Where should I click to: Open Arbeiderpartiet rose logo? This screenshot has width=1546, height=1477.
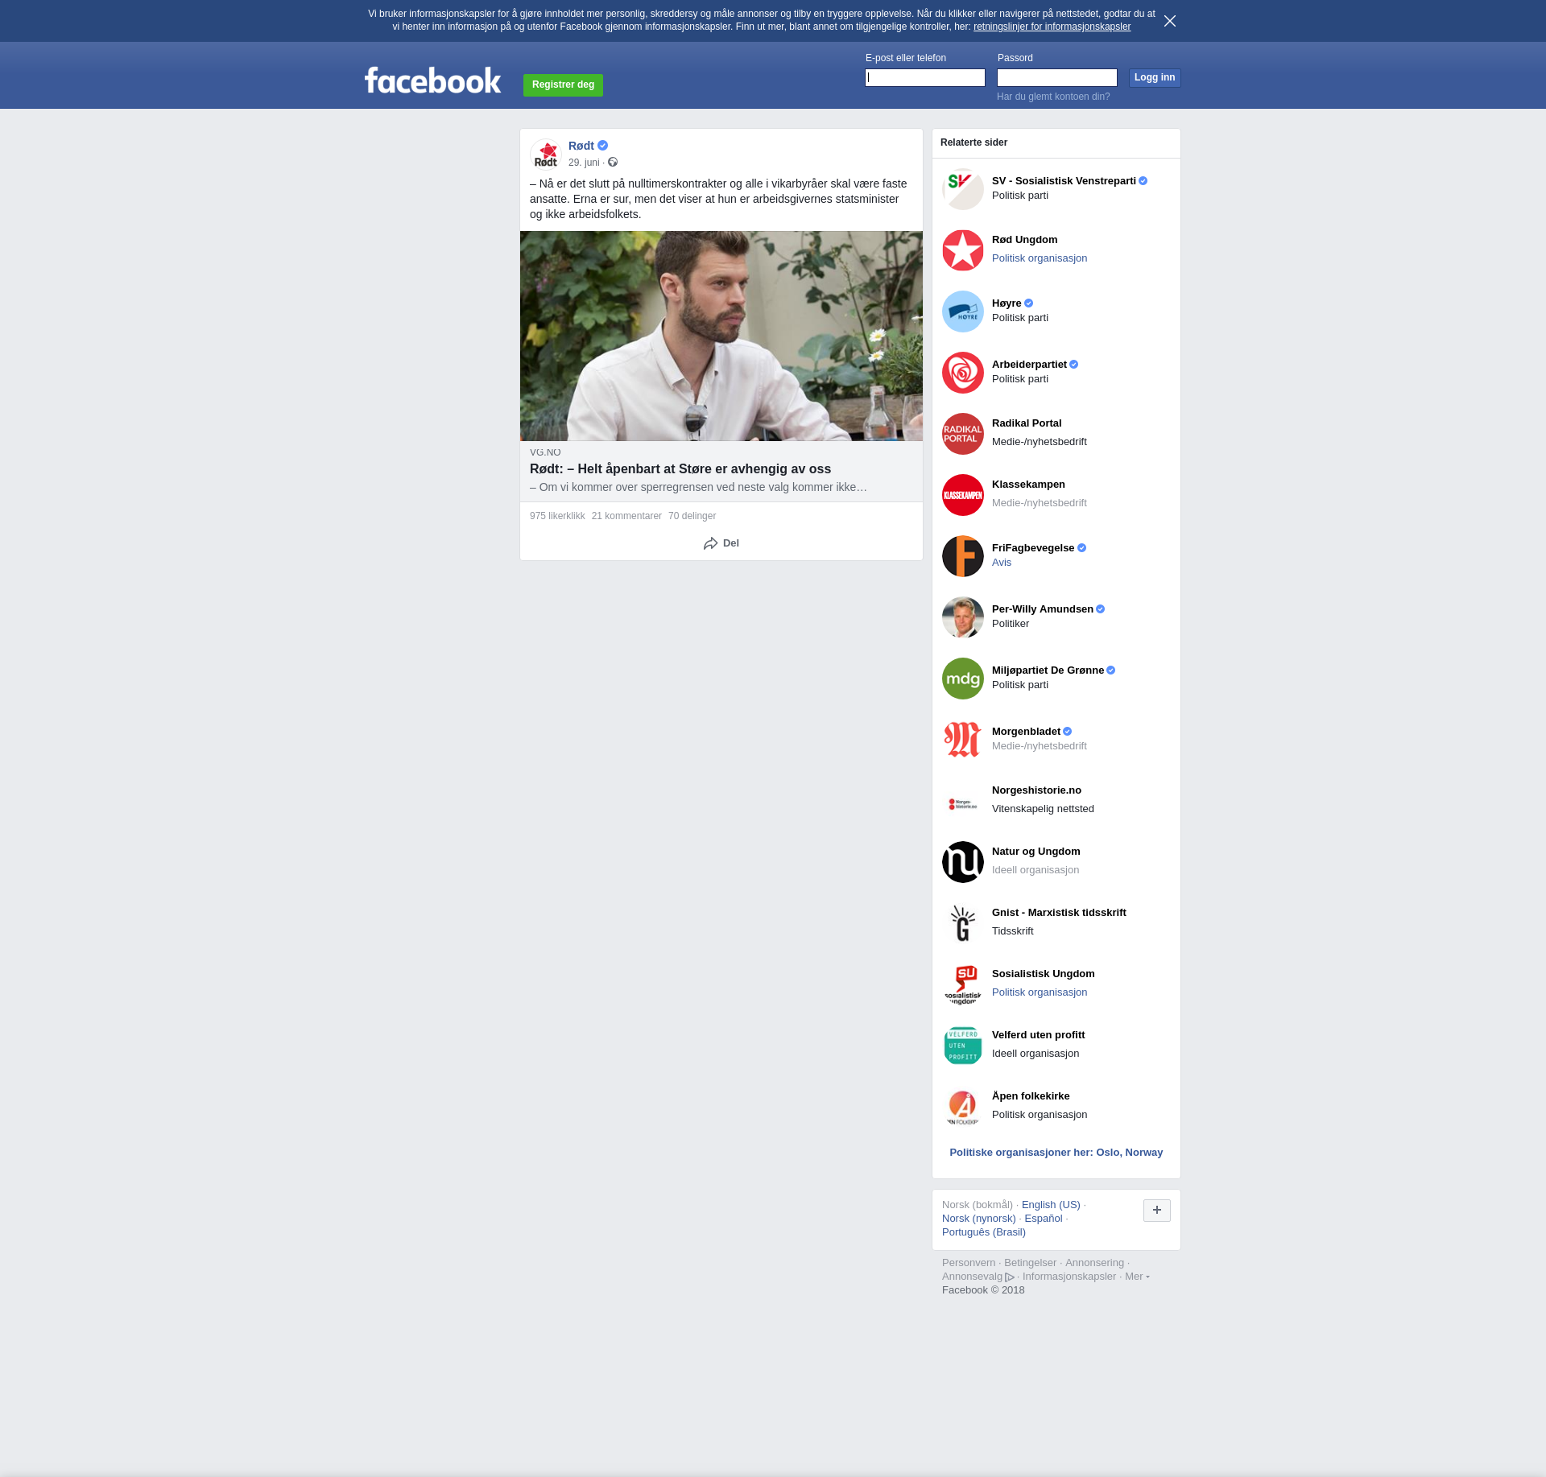(963, 373)
